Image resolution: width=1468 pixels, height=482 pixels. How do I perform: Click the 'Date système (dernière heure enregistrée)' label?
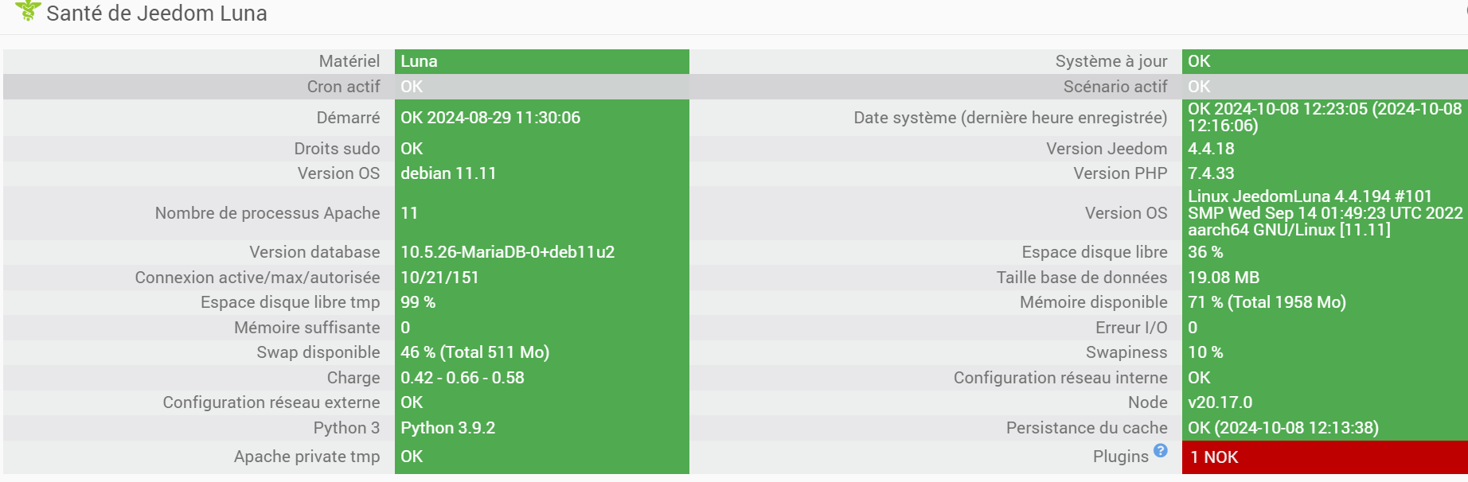tap(1010, 118)
